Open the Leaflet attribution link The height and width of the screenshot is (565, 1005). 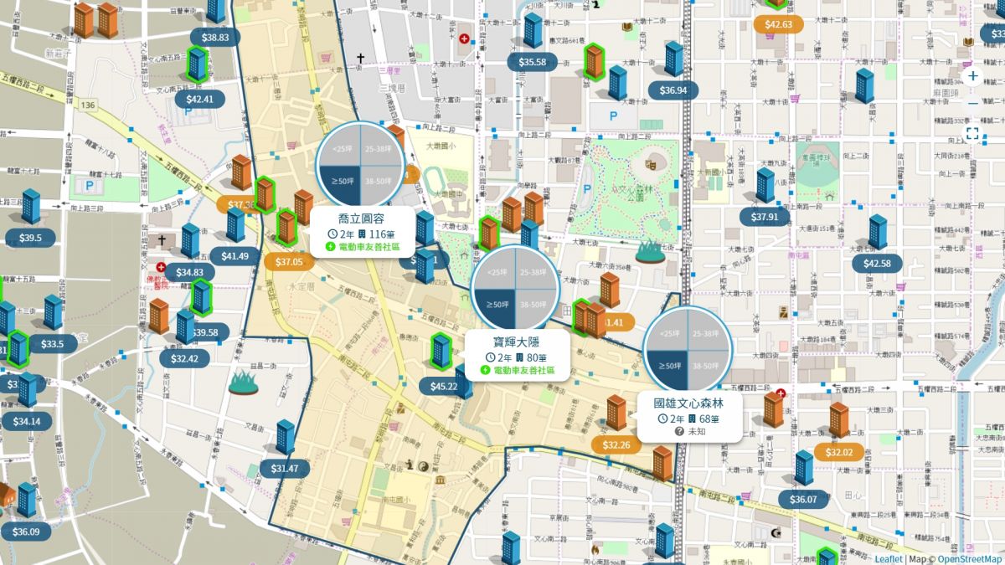click(x=889, y=559)
